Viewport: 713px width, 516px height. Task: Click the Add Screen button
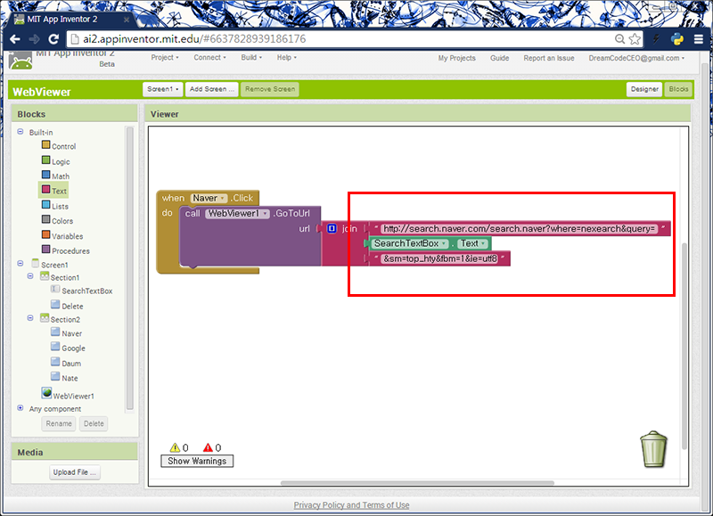(x=212, y=89)
